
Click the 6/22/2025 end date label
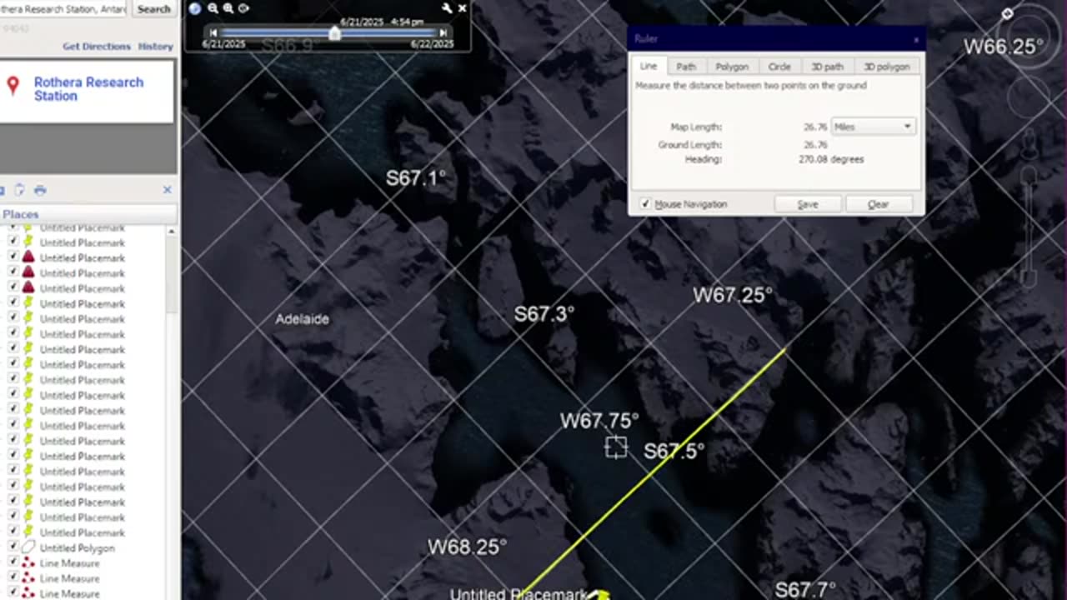(x=433, y=44)
